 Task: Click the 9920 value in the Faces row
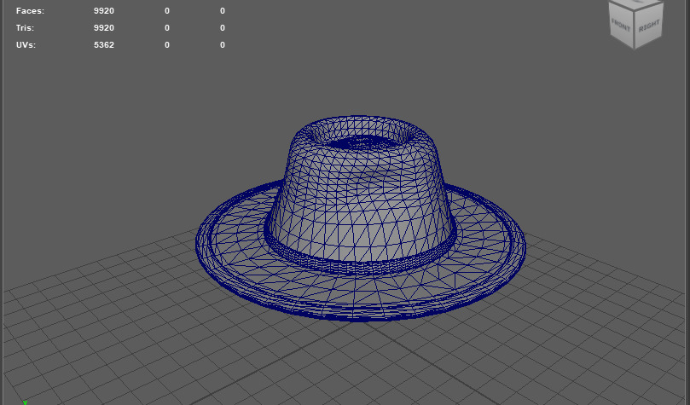point(104,11)
